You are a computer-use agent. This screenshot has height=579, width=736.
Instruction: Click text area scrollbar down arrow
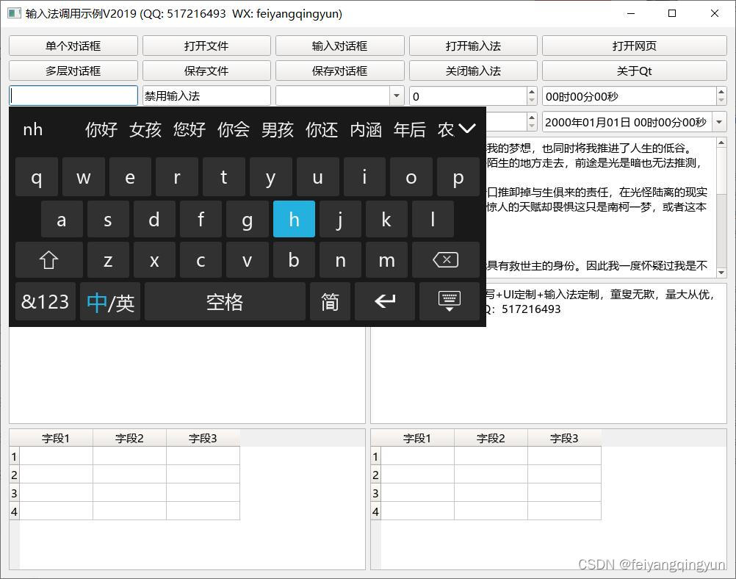[x=721, y=273]
